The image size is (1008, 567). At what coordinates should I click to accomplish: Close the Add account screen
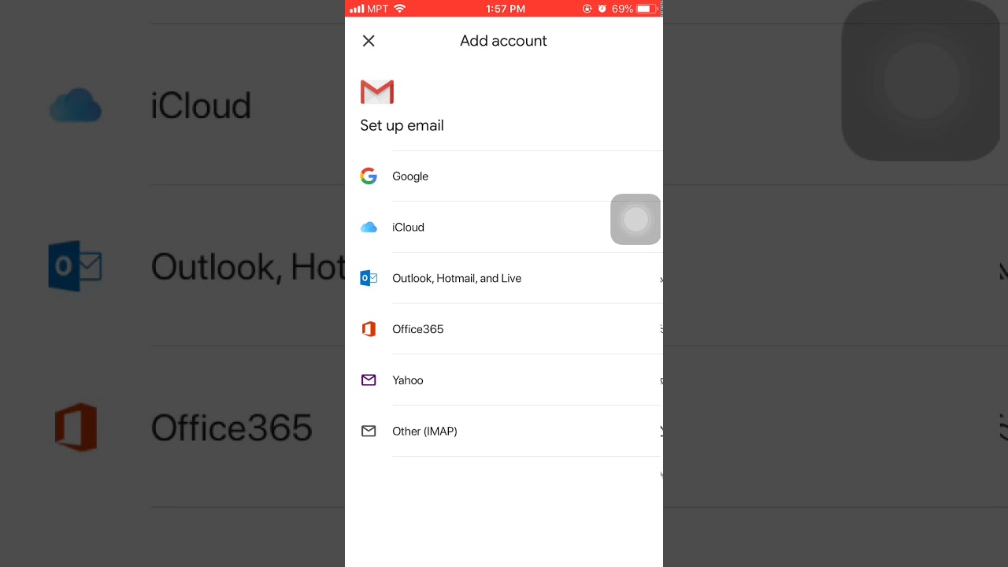click(x=369, y=41)
